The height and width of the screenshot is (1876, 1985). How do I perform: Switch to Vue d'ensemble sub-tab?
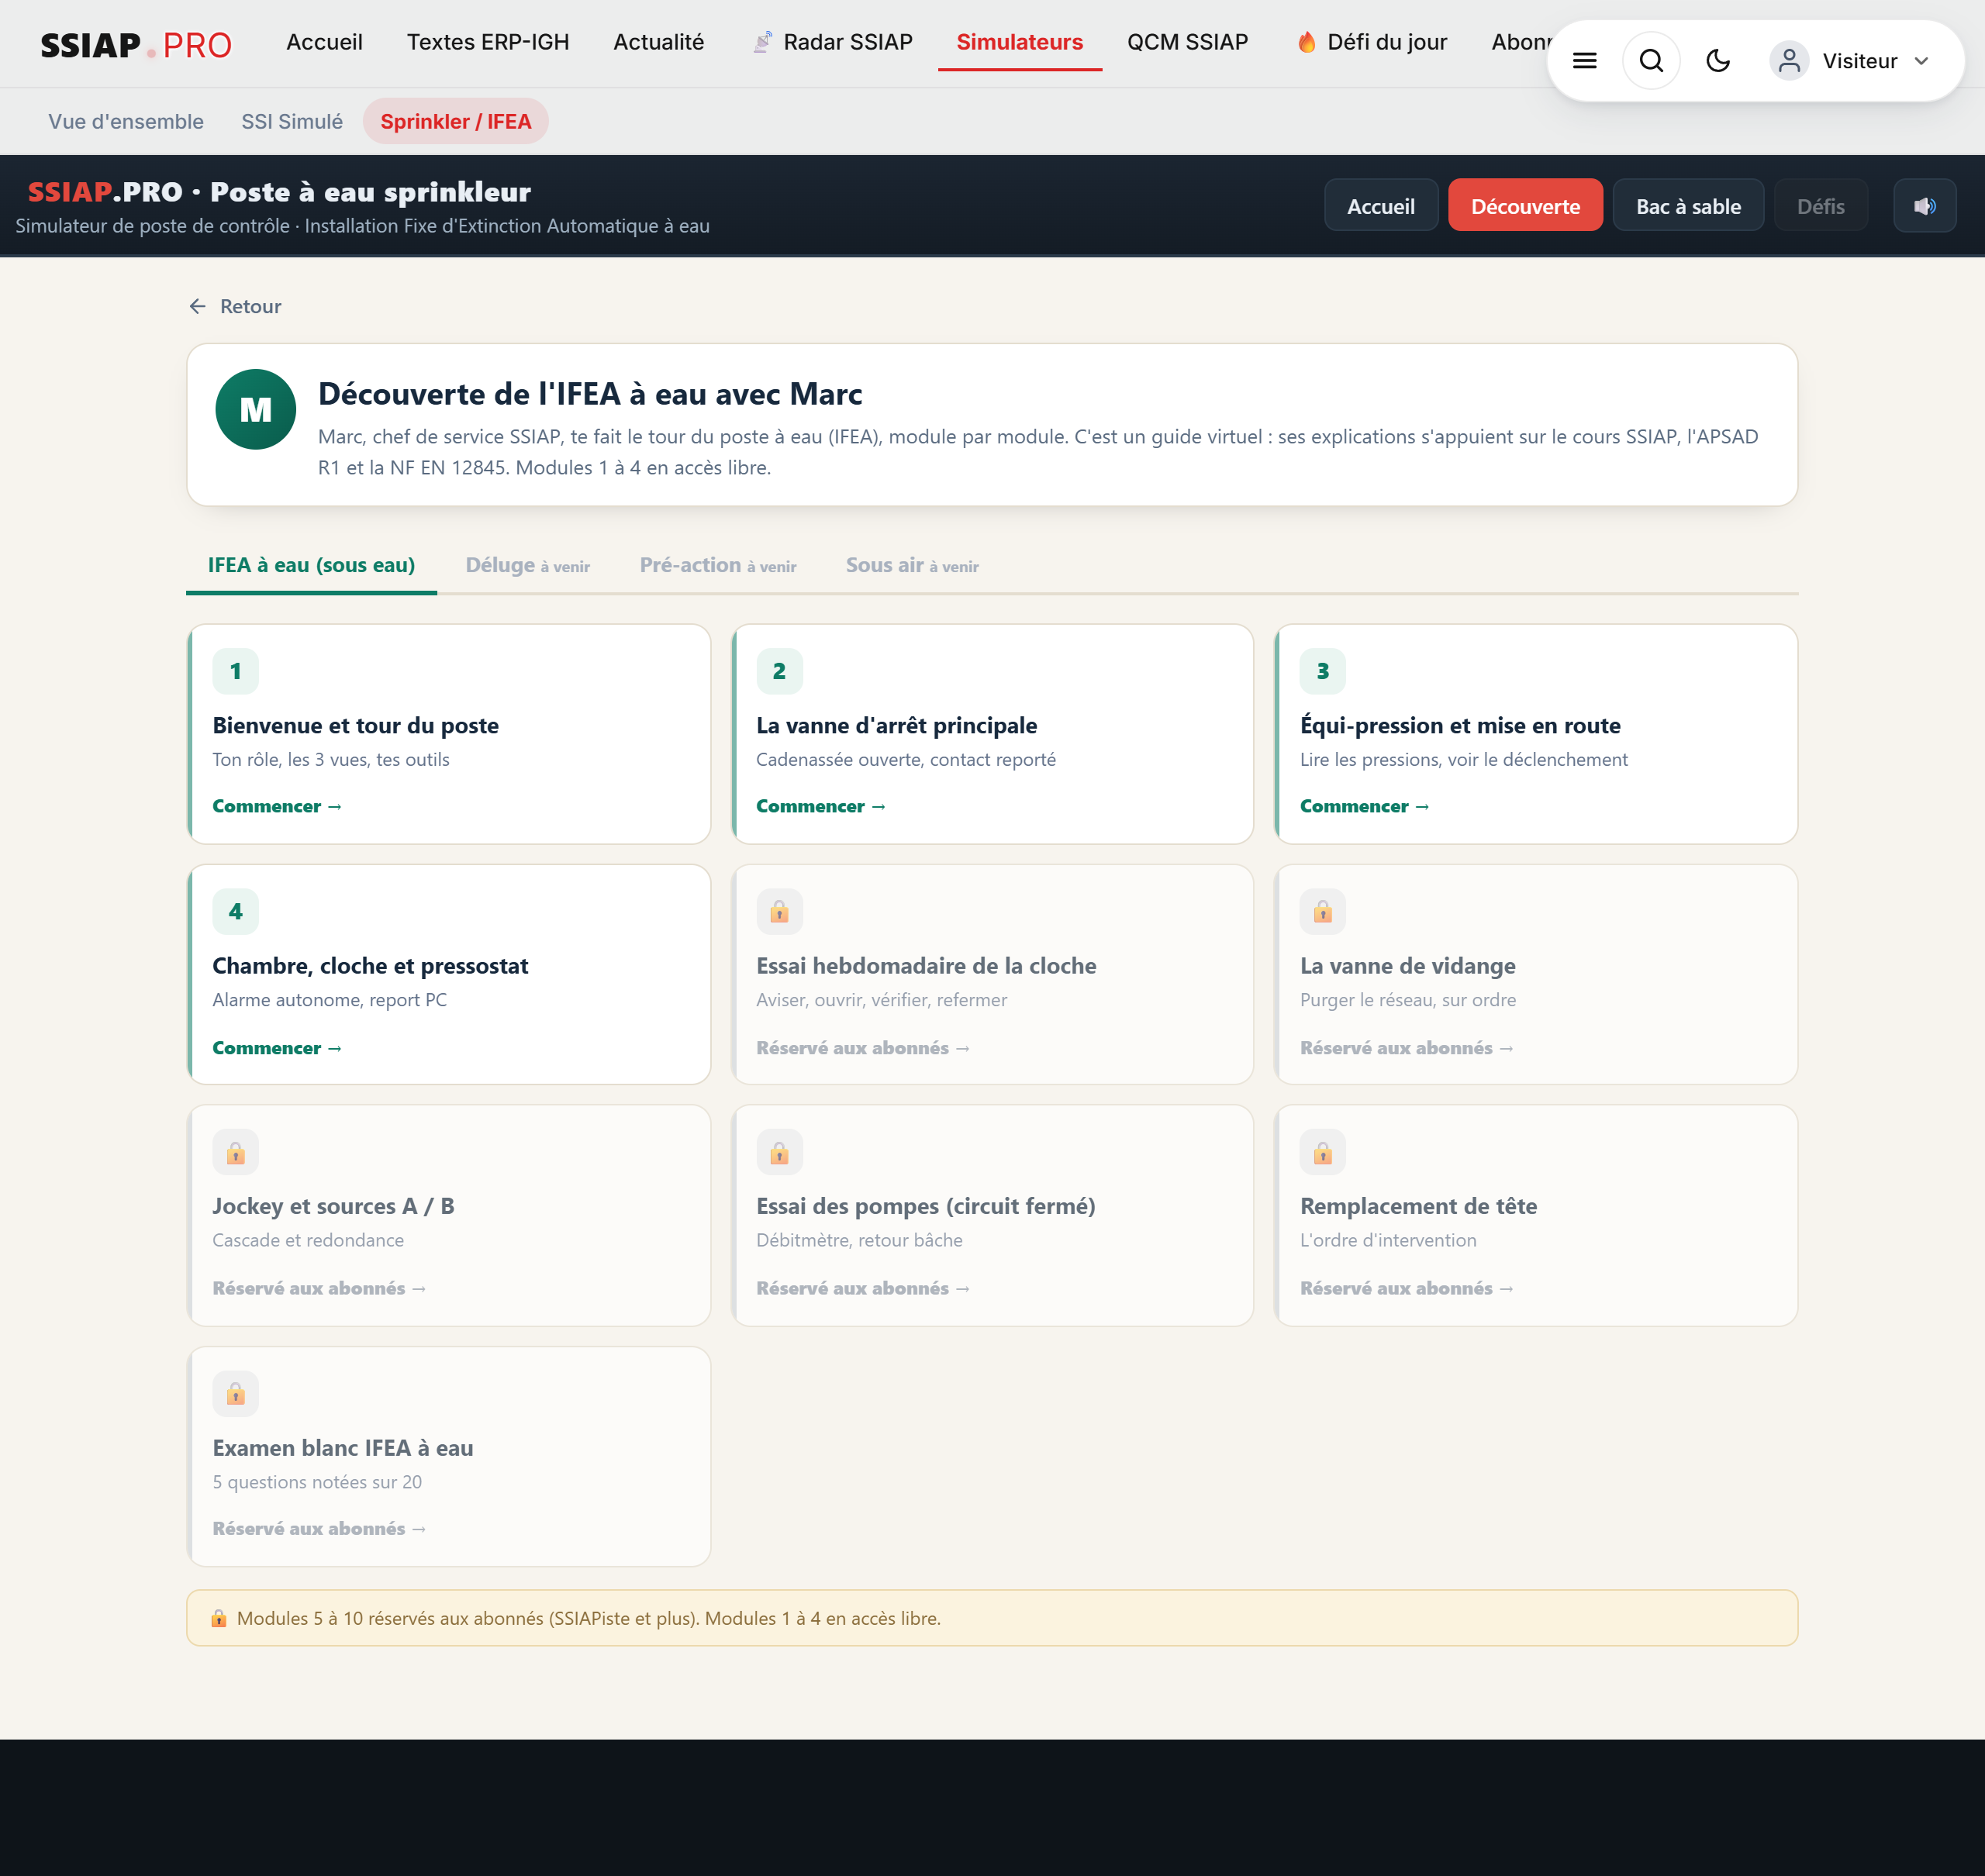click(x=126, y=121)
